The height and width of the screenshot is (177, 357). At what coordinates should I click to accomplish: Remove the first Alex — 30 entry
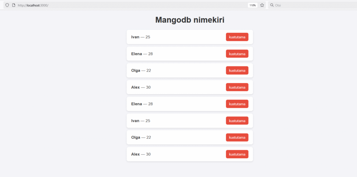coord(237,87)
